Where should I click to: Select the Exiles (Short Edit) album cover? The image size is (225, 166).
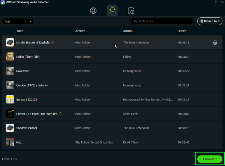(10, 57)
